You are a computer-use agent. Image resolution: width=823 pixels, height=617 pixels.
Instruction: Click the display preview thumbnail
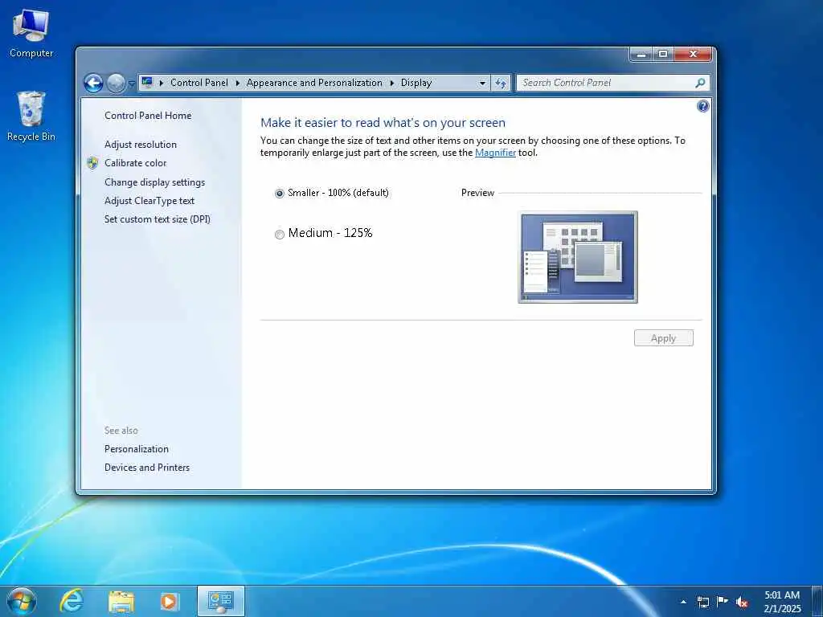[578, 257]
